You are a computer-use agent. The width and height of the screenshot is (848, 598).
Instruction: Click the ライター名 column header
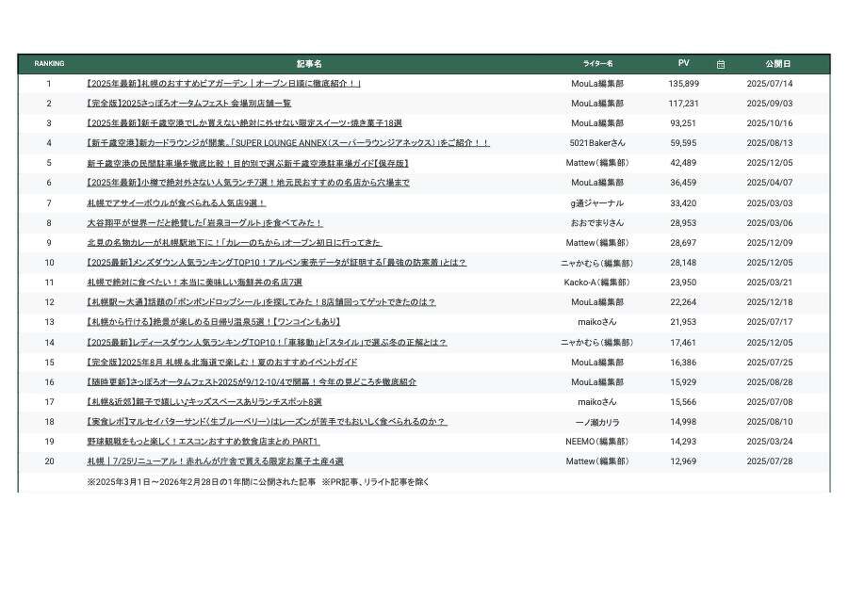(x=597, y=64)
